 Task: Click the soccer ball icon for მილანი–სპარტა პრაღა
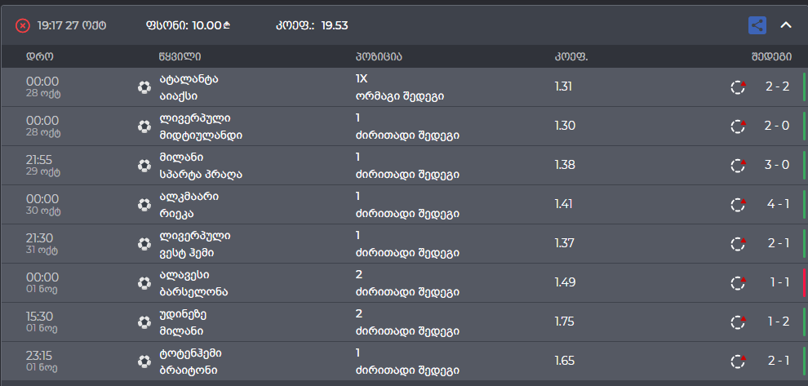pyautogui.click(x=144, y=166)
